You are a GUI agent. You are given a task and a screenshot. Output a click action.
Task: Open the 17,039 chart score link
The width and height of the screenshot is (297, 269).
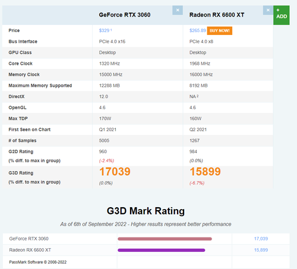point(261,239)
